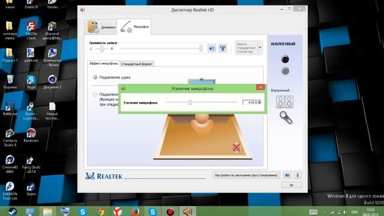
Task: Switch to Стандартный формат tab
Action: click(x=136, y=64)
